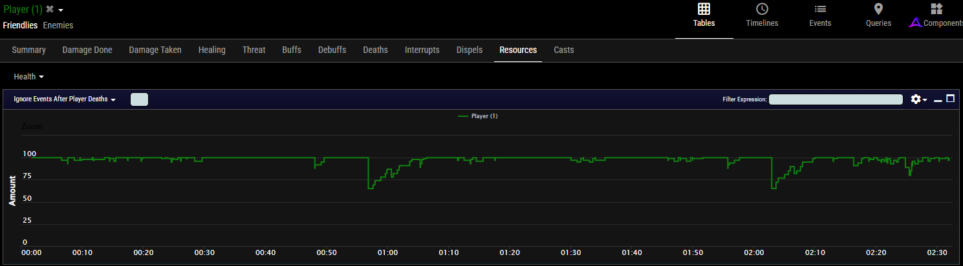Image resolution: width=963 pixels, height=266 pixels.
Task: Open the chart settings gear menu
Action: 918,99
